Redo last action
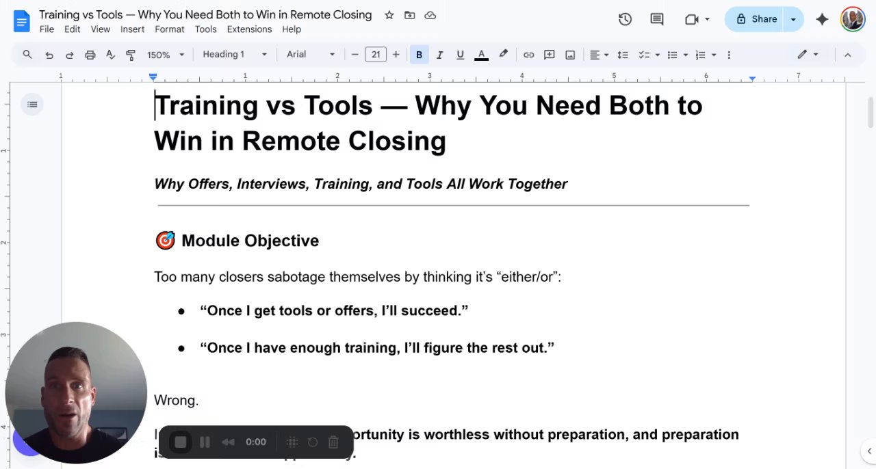The width and height of the screenshot is (876, 469). point(69,55)
